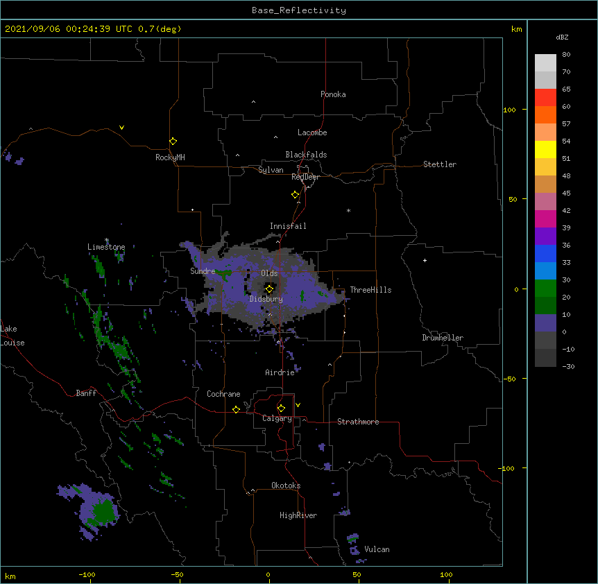
Task: Click the Didsbury city label
Action: pyautogui.click(x=266, y=299)
